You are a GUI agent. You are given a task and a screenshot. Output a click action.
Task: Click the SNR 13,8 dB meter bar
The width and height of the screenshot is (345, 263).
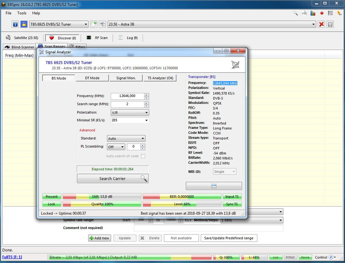pyautogui.click(x=102, y=197)
